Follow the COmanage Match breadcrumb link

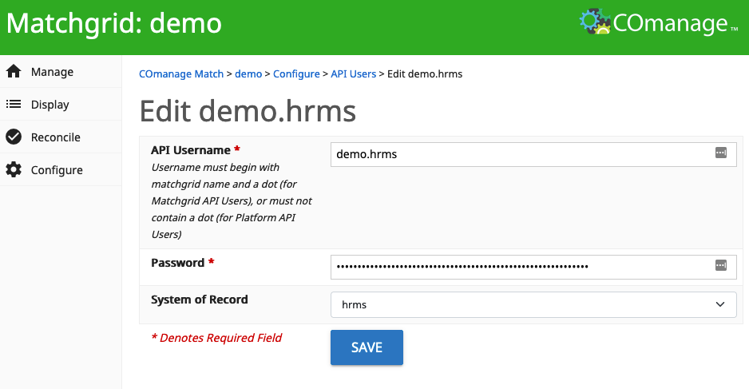coord(181,74)
